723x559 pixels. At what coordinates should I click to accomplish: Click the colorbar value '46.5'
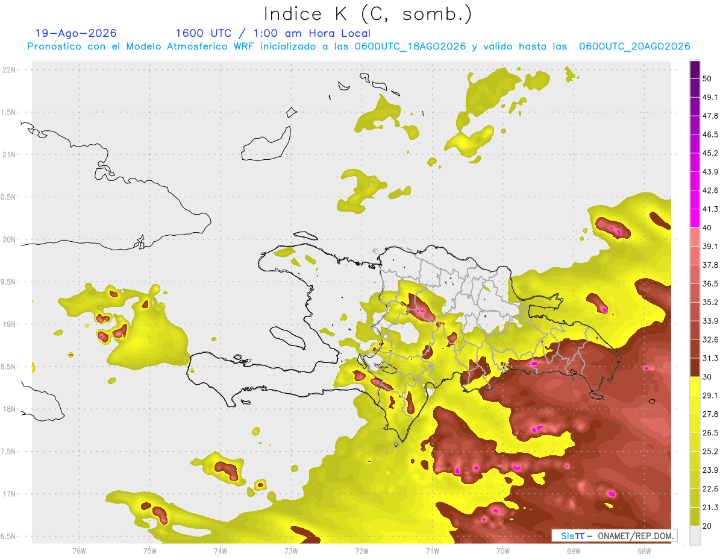click(710, 134)
